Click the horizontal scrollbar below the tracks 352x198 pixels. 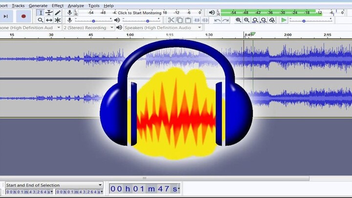pos(154,178)
